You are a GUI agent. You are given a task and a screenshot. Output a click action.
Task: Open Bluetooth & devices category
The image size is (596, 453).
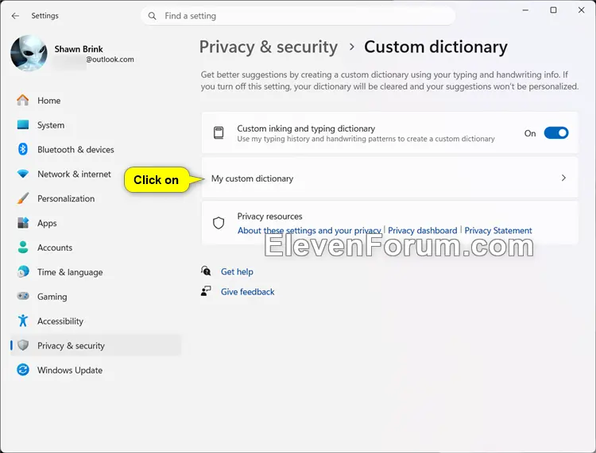[96, 149]
